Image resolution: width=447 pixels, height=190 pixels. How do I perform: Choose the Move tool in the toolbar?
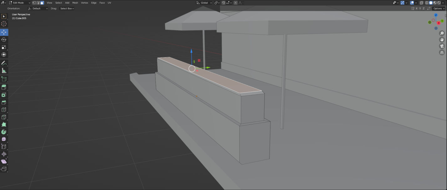pos(4,32)
